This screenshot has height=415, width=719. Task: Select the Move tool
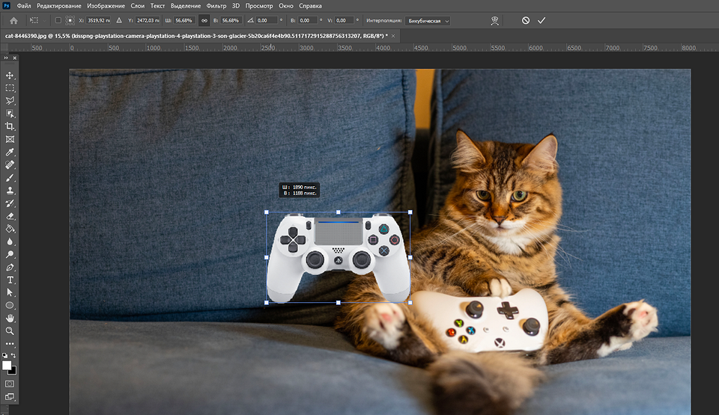pyautogui.click(x=10, y=76)
